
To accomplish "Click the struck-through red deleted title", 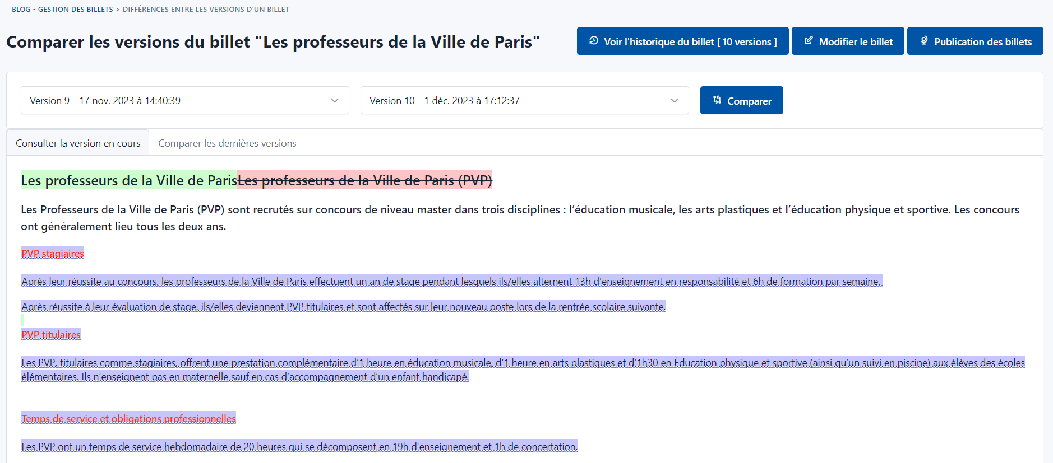I will pos(364,180).
